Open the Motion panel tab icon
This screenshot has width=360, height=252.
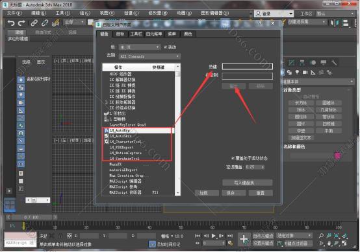[x=313, y=62]
